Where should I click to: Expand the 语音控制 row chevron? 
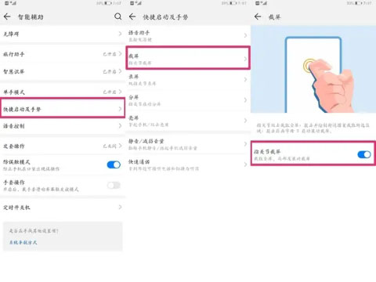click(x=120, y=126)
